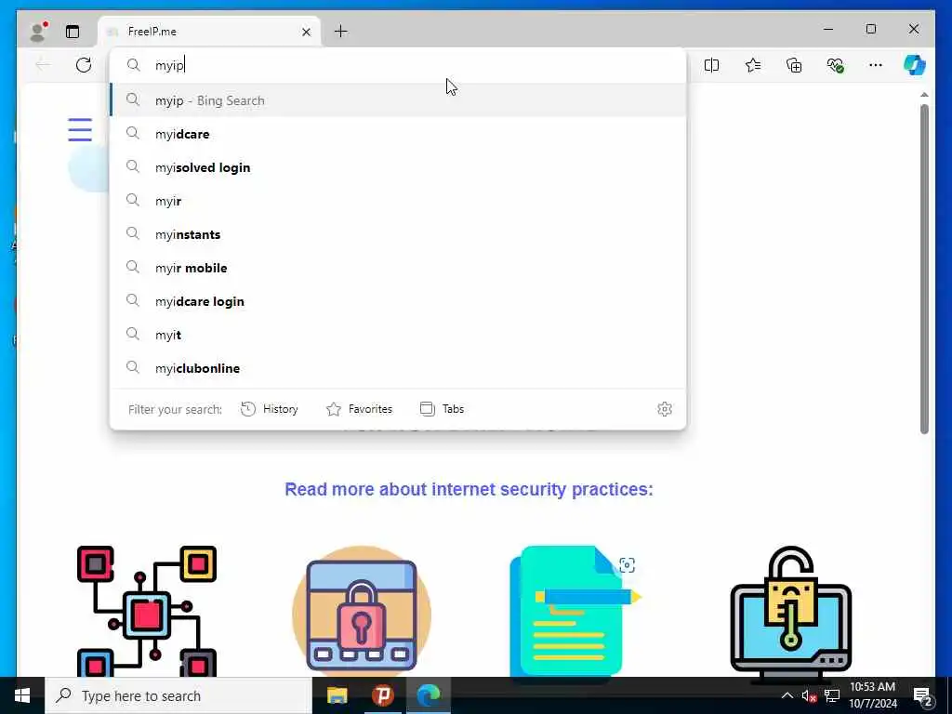Click the address bar containing myip

(398, 65)
